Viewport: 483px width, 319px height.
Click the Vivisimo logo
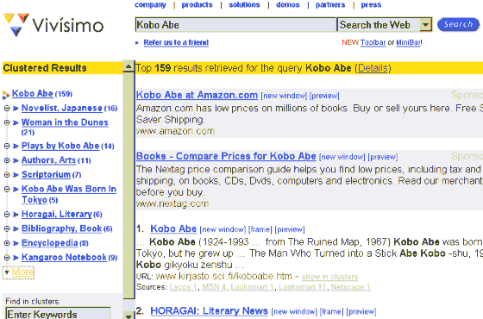pyautogui.click(x=53, y=25)
